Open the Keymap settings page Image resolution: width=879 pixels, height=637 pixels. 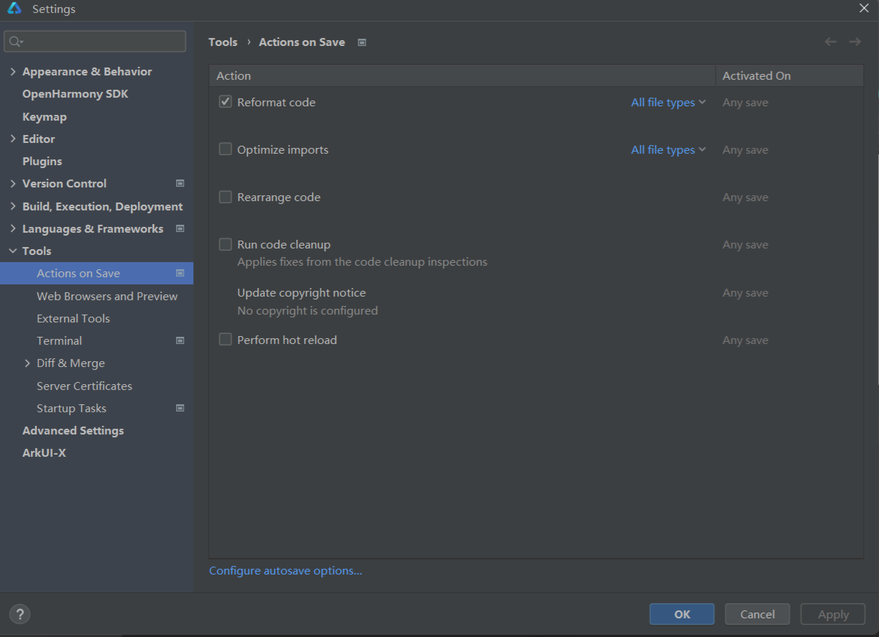(x=45, y=117)
